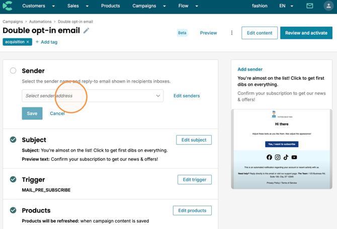337x229 pixels.
Task: Click the Facebook icon in email preview
Action: [x=269, y=157]
